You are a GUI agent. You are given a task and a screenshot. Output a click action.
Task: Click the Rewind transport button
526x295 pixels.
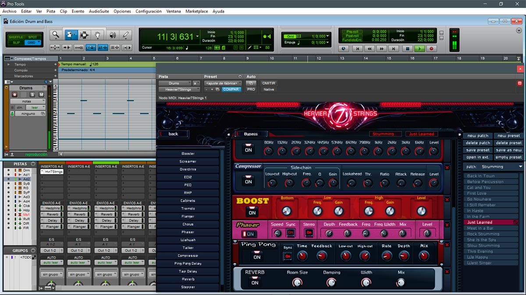(370, 49)
